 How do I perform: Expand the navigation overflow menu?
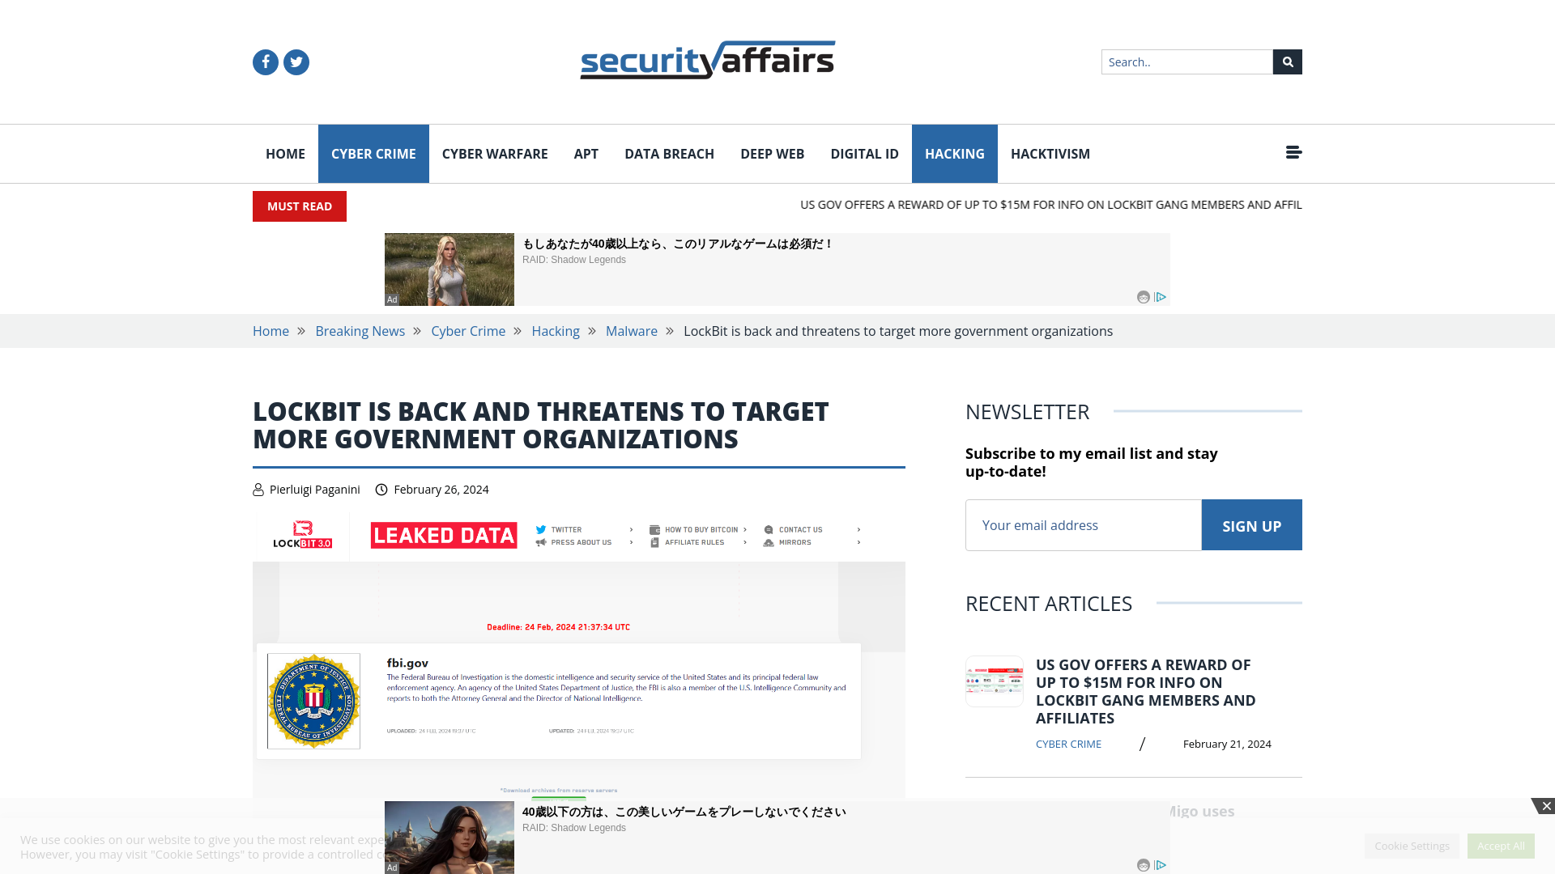coord(1293,151)
